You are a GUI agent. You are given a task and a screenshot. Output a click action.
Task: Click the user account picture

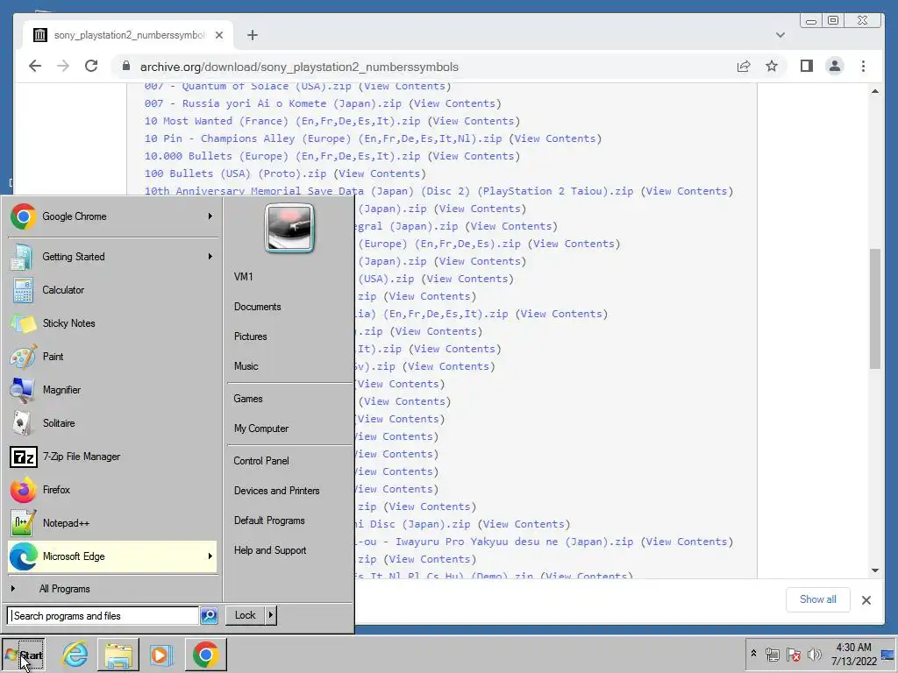tap(289, 228)
